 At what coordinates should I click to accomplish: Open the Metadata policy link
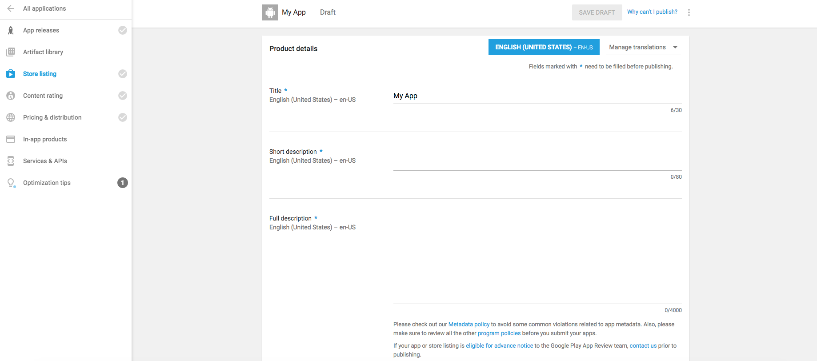469,325
